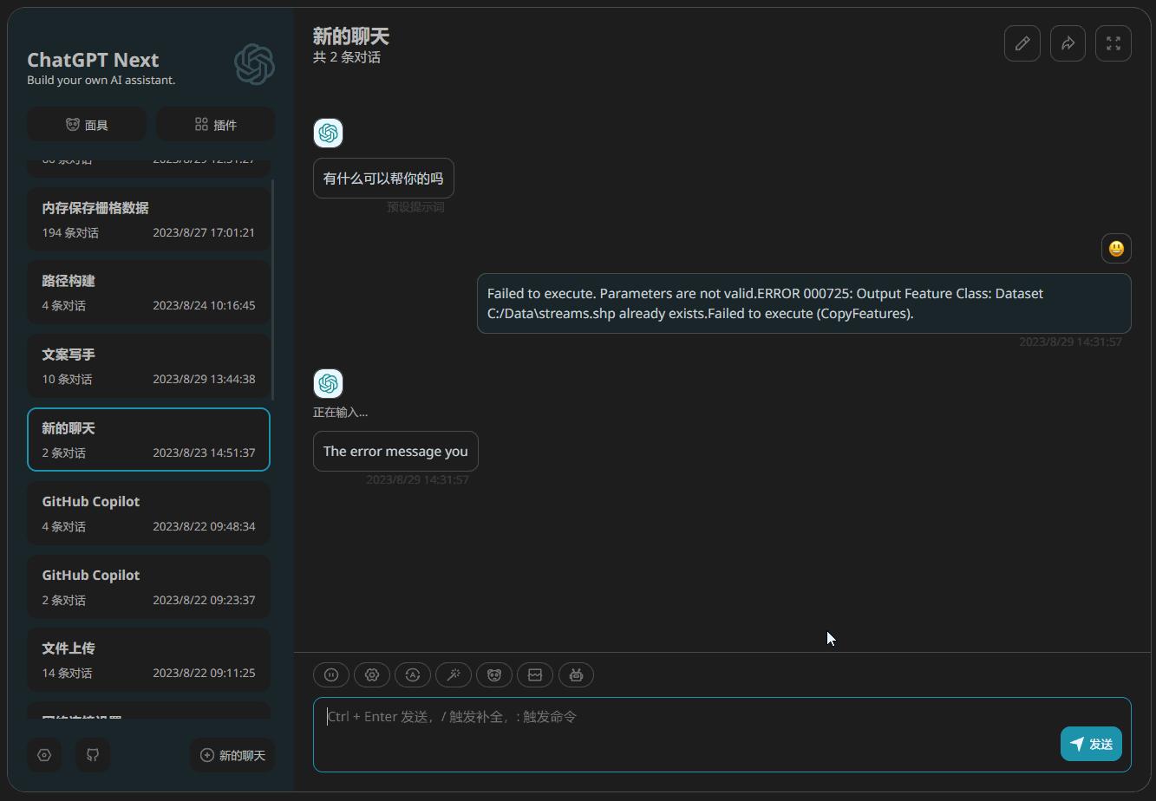Image resolution: width=1156 pixels, height=801 pixels.
Task: Select the GitHub Copilot conversation with 4 messages
Action: (148, 512)
